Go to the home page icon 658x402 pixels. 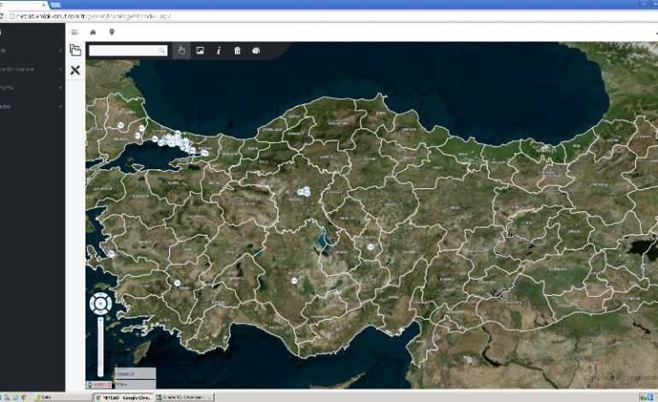coord(93,33)
